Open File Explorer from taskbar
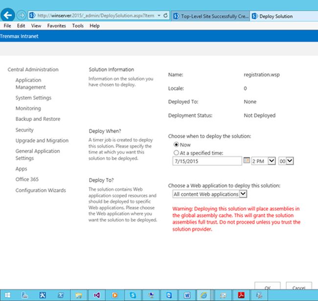318x301 pixels. coord(79,295)
